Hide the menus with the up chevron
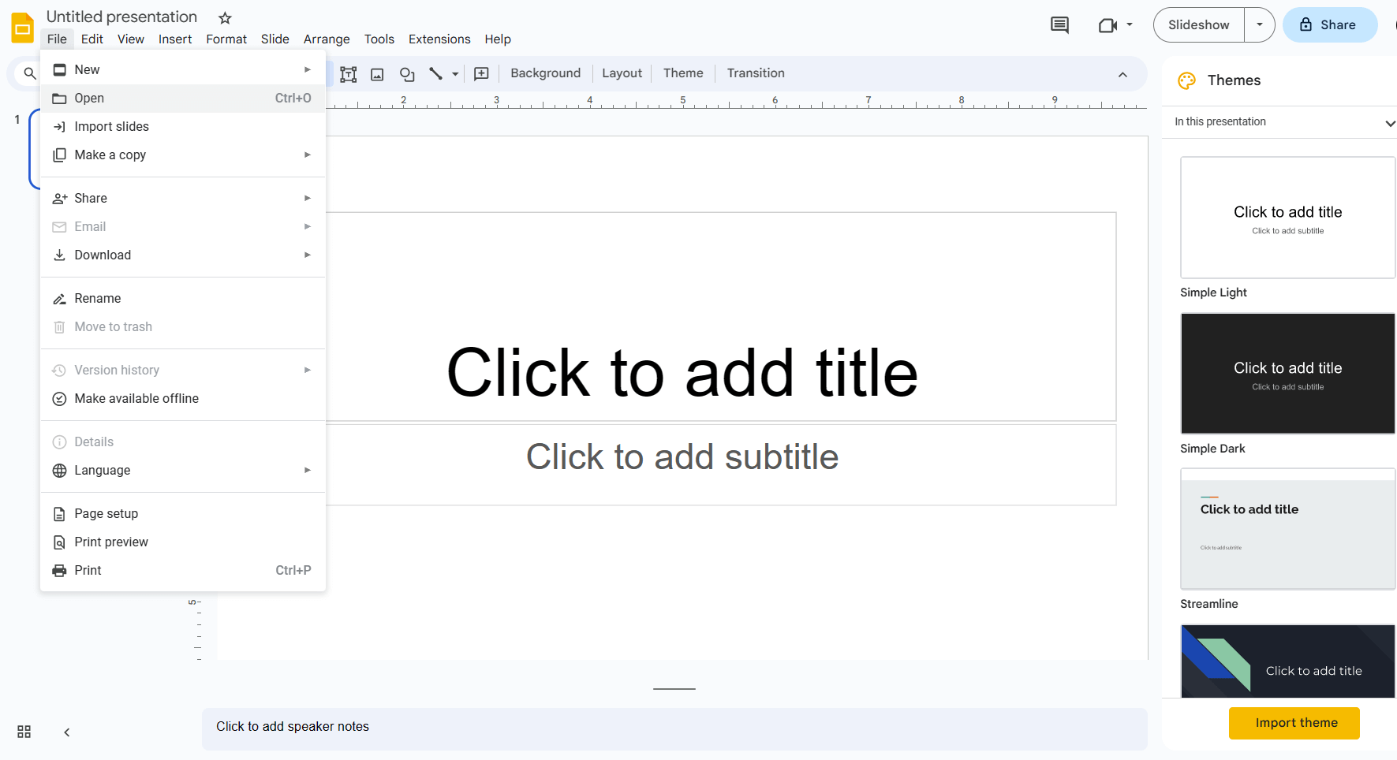 [1122, 74]
